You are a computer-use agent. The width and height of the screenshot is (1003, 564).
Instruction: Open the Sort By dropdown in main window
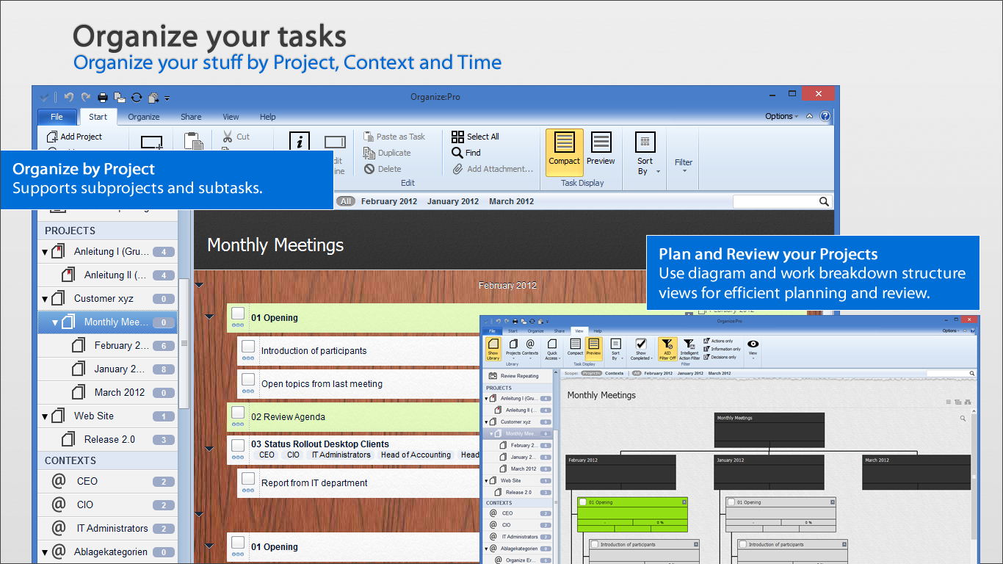point(645,153)
